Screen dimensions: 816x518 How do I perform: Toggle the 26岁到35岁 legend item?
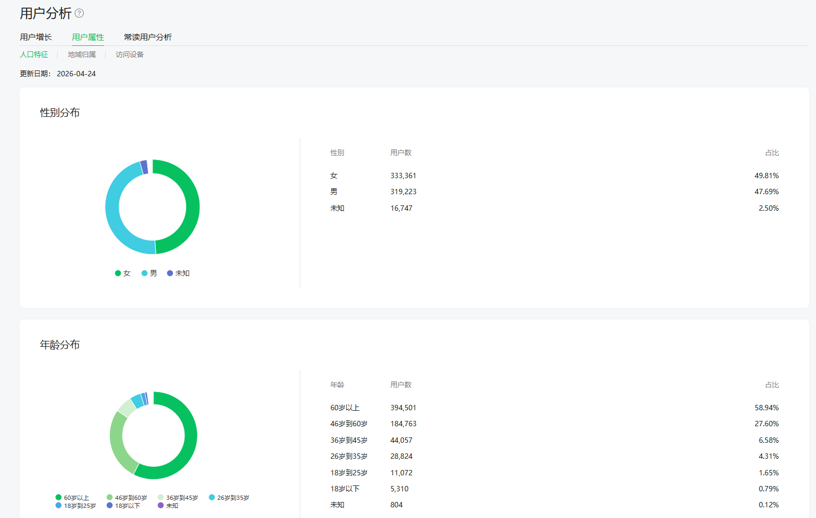(x=229, y=498)
